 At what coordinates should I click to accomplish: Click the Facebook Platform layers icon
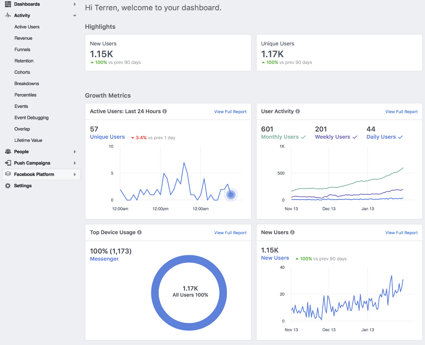click(x=8, y=174)
